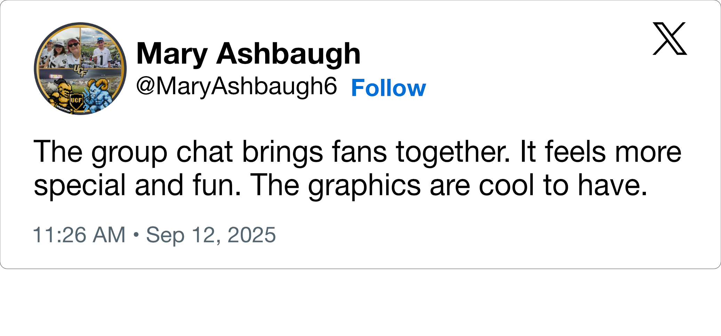This screenshot has height=336, width=721.
Task: Click the @MaryAshbaugh6 handle
Action: pyautogui.click(x=237, y=86)
